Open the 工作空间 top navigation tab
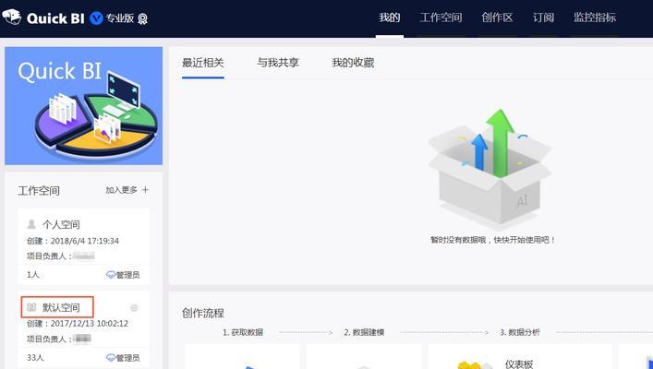This screenshot has height=369, width=653. pos(441,18)
